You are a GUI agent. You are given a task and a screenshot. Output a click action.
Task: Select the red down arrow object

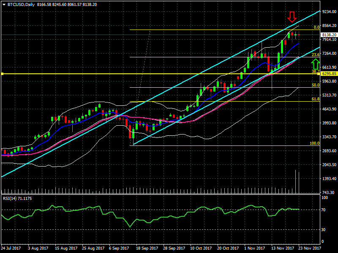[292, 17]
